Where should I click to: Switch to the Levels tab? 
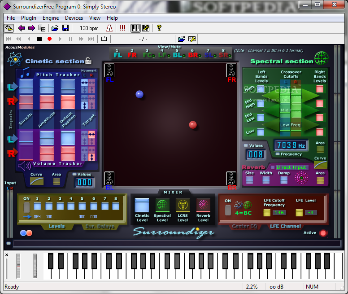(57, 226)
